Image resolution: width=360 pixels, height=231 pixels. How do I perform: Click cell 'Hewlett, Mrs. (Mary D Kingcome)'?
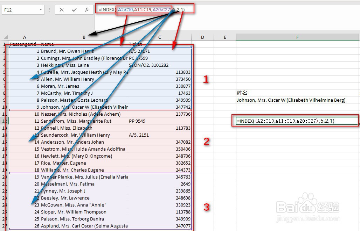[x=84, y=156]
